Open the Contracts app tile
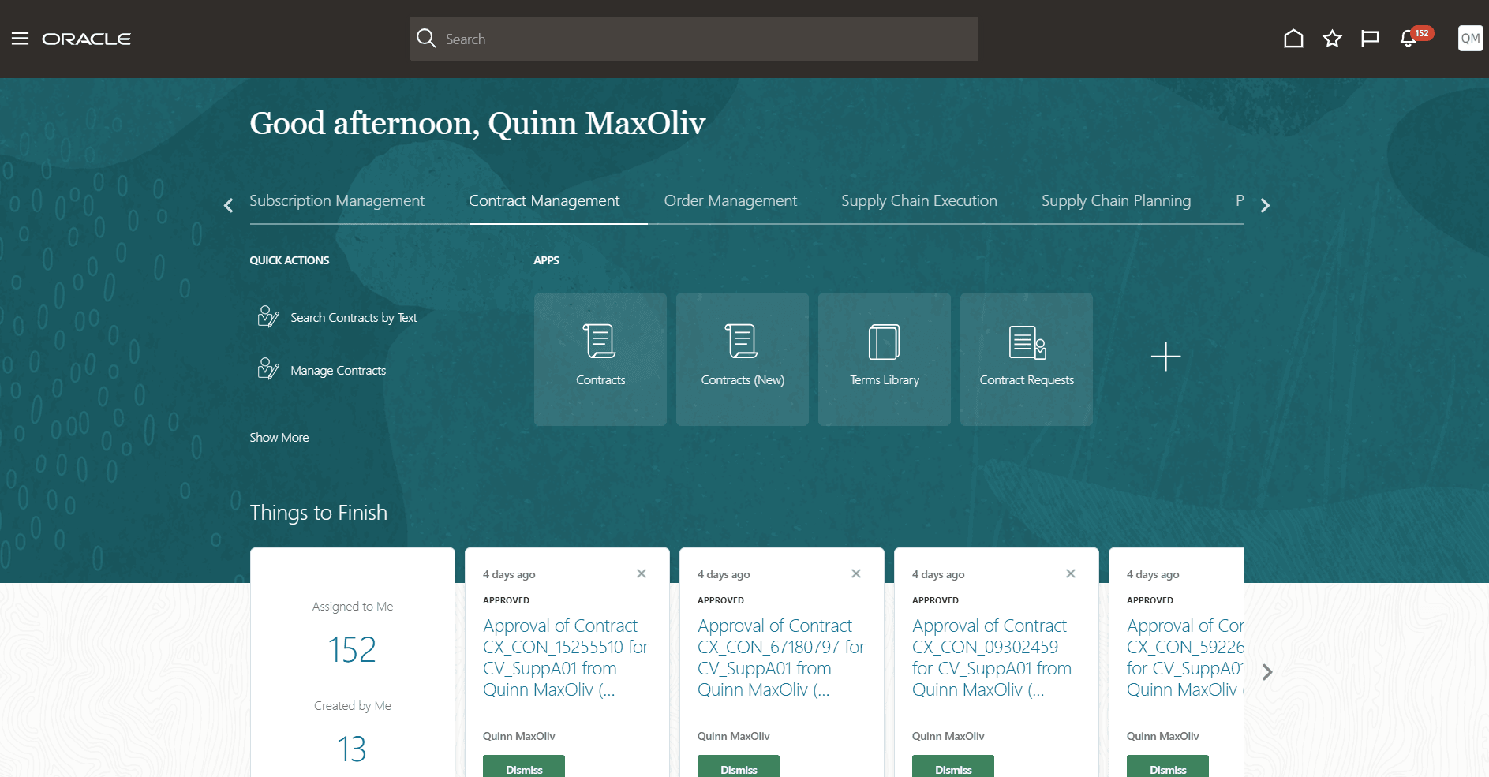Image resolution: width=1489 pixels, height=777 pixels. click(x=600, y=360)
